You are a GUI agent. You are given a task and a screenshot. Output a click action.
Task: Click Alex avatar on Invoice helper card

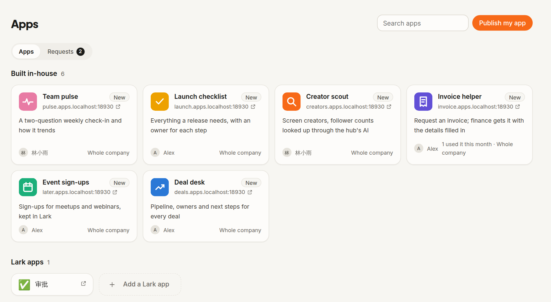(419, 149)
